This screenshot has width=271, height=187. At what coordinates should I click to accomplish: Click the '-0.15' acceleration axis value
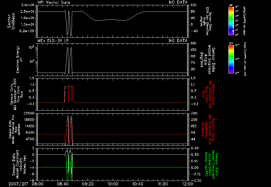click(195, 174)
